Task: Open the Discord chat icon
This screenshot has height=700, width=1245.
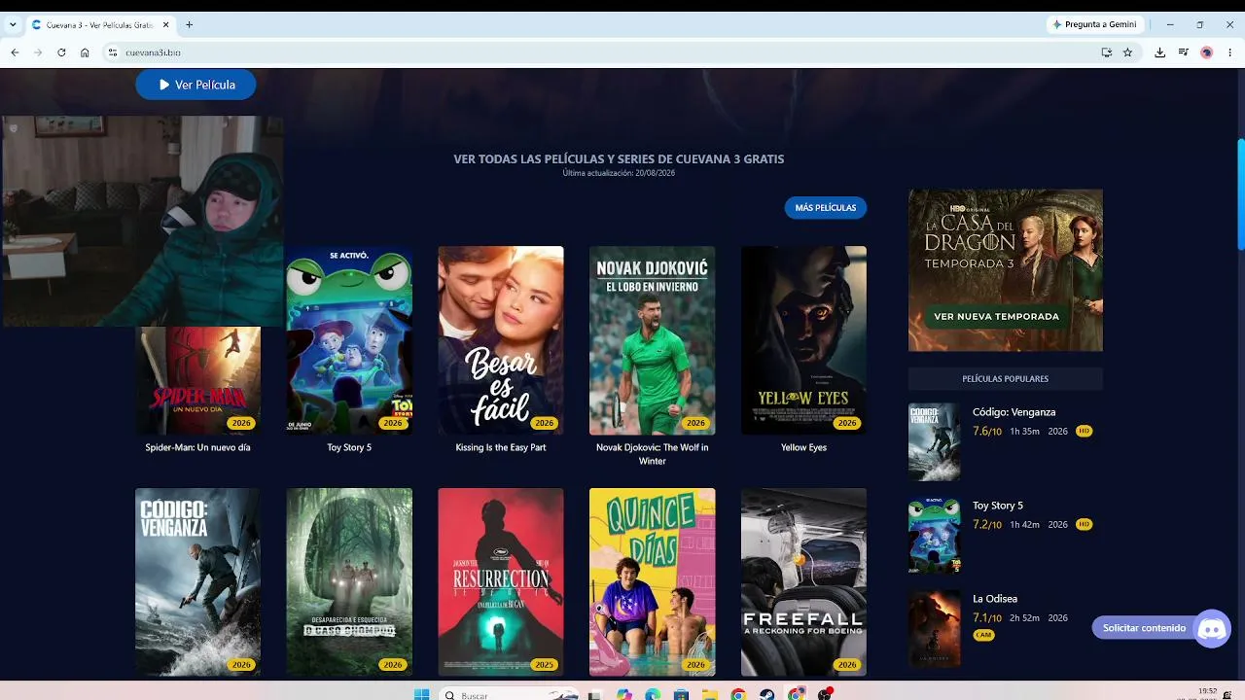Action: click(x=1212, y=629)
